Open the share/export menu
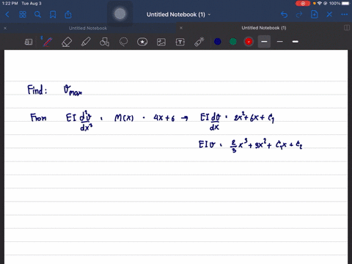This screenshot has width=352, height=264. pyautogui.click(x=68, y=15)
